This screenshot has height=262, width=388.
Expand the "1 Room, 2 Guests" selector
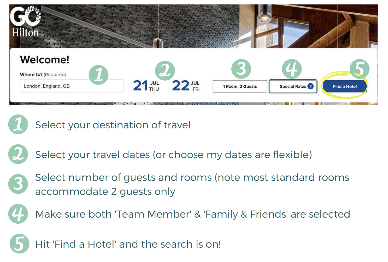pos(240,86)
